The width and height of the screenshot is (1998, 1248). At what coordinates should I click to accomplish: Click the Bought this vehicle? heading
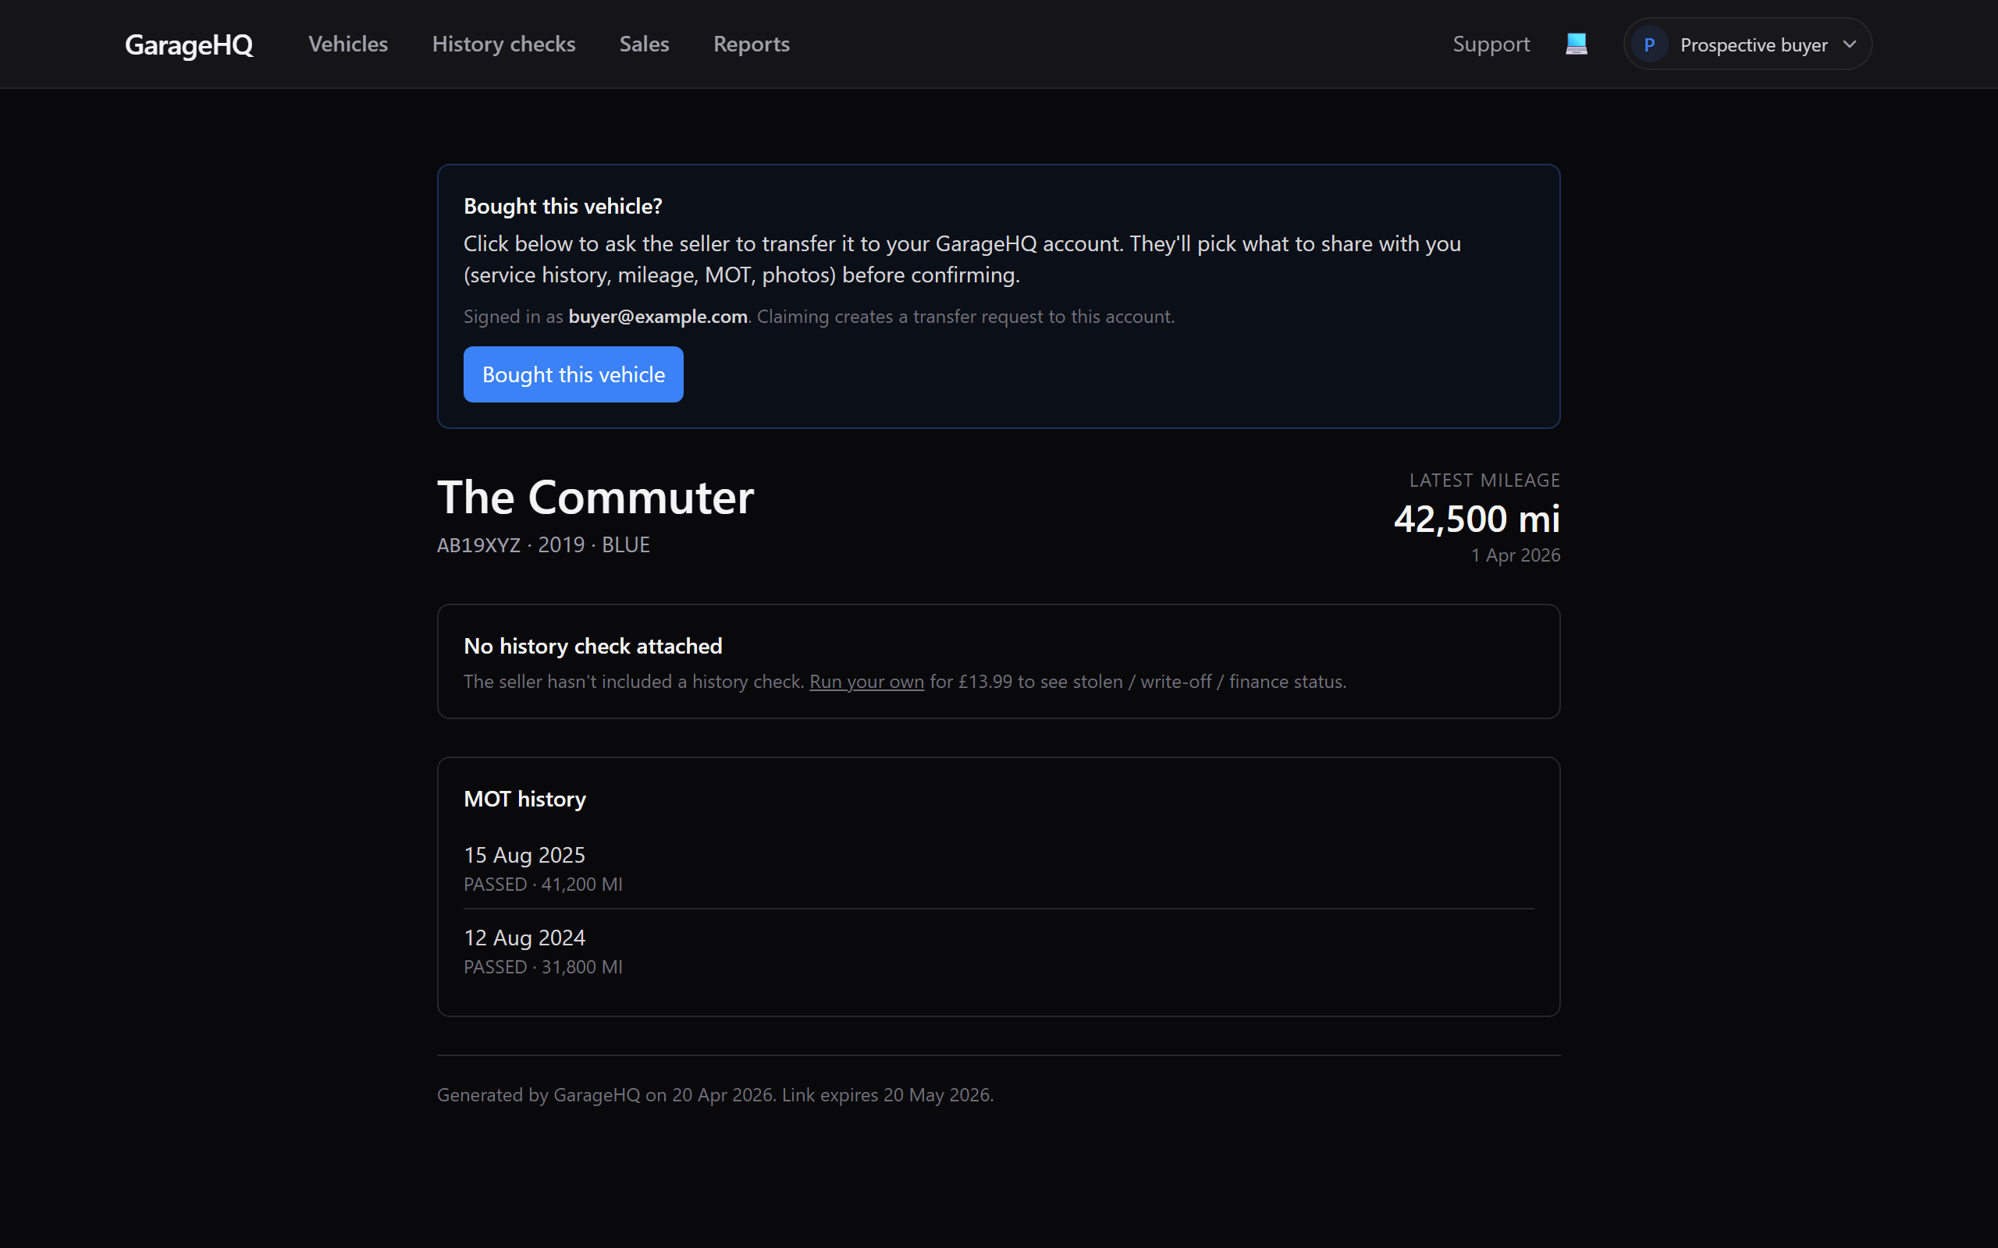(x=563, y=207)
